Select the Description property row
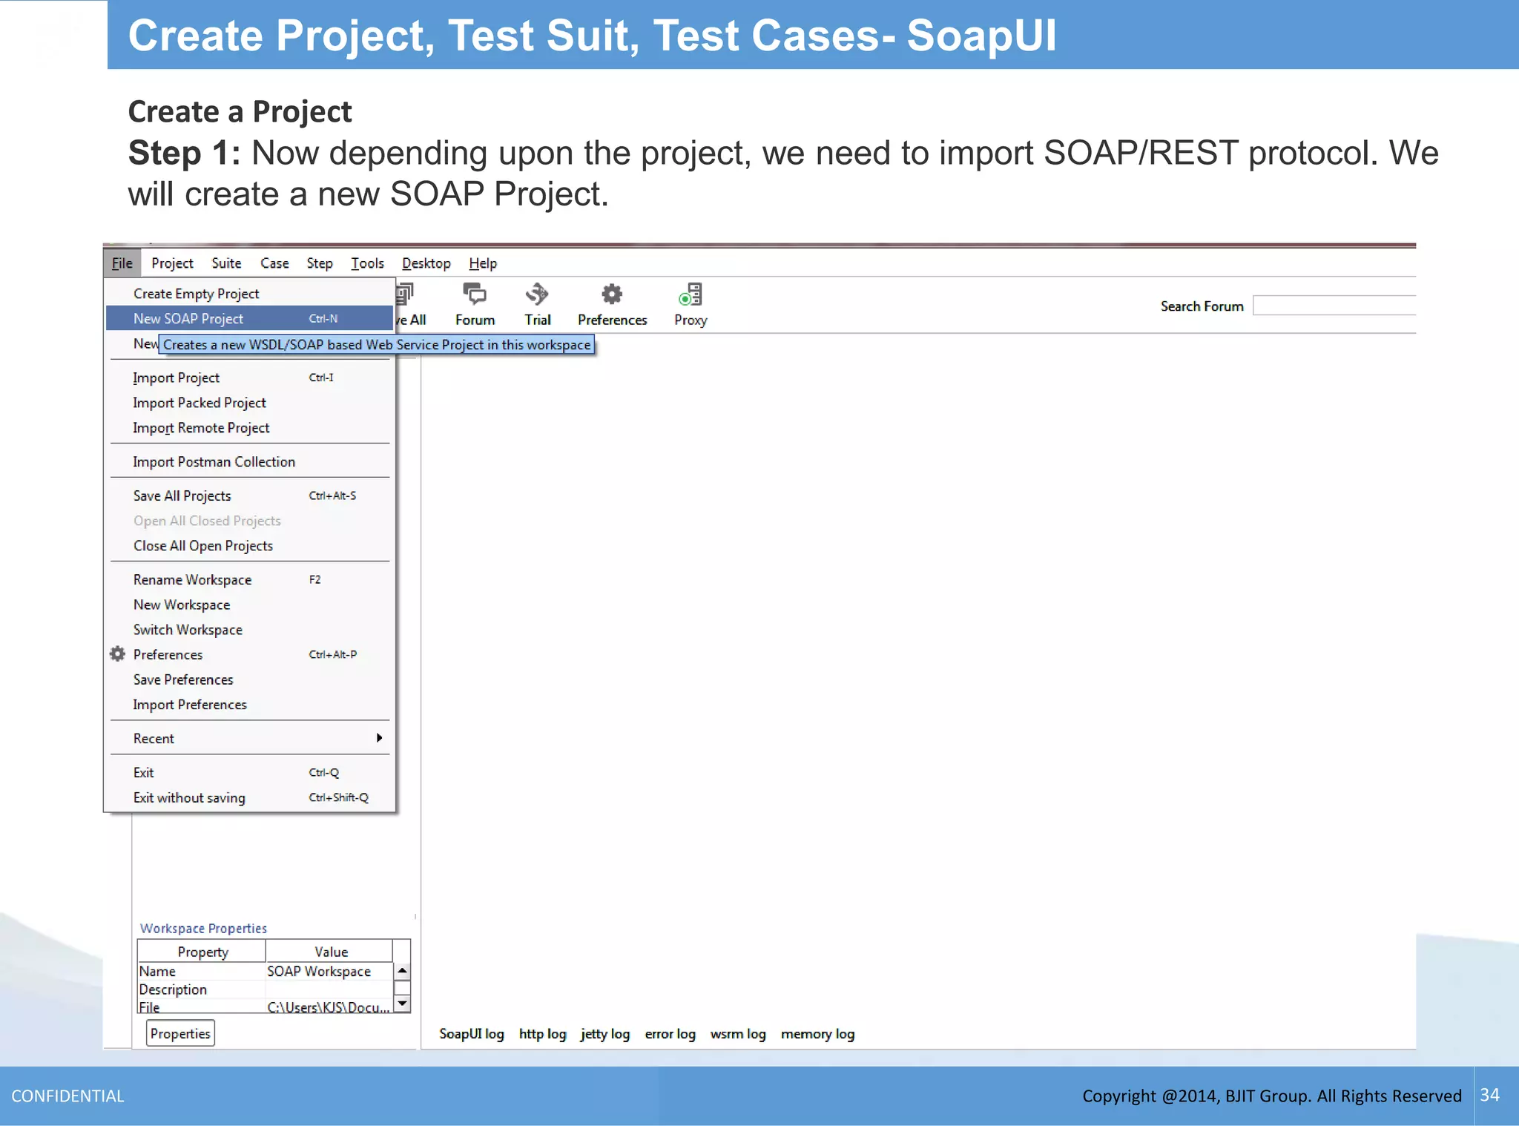This screenshot has height=1126, width=1519. tap(265, 990)
